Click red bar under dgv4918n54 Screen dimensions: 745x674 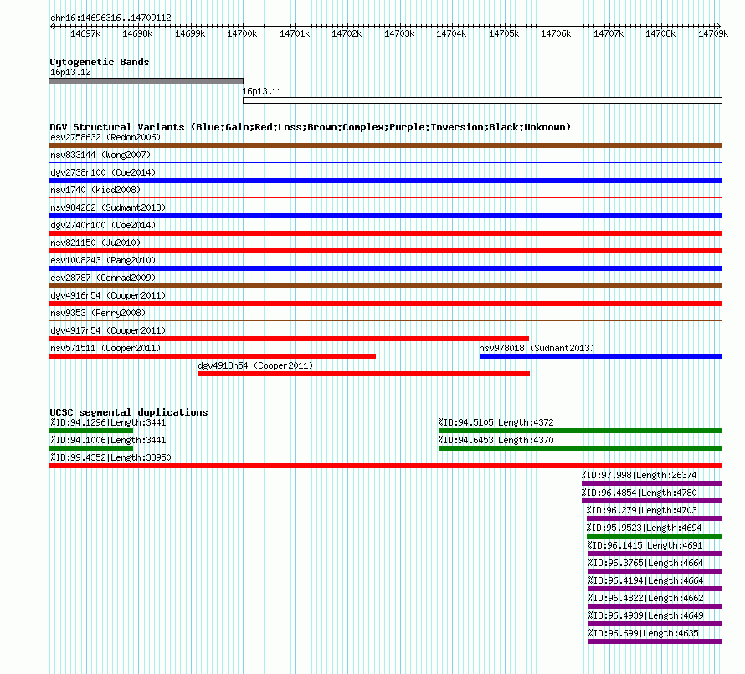pos(364,374)
